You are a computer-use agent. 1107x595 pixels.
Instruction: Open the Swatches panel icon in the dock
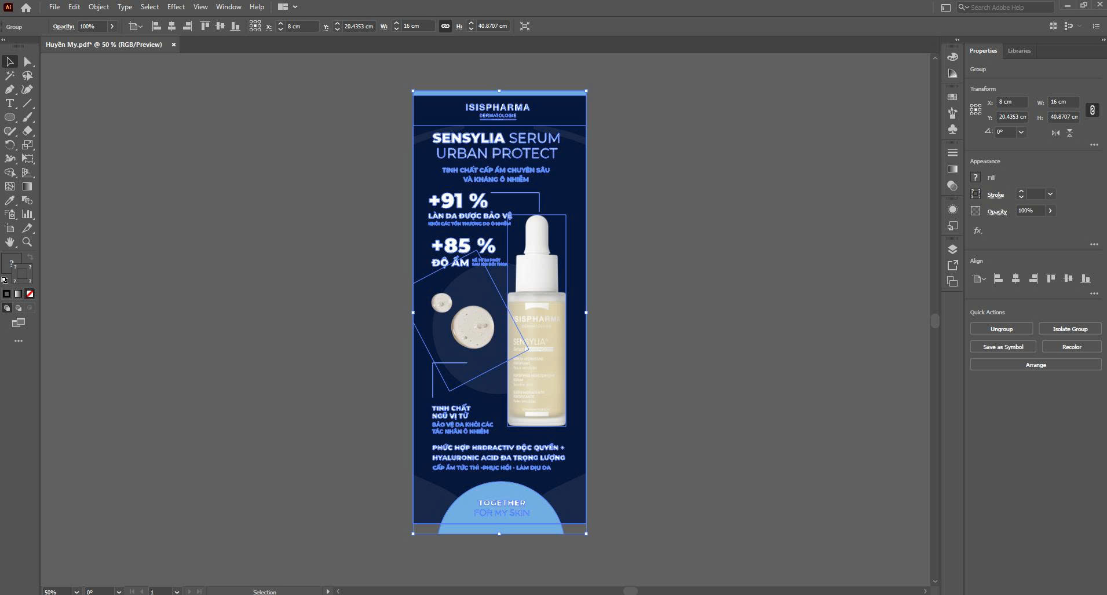point(952,97)
